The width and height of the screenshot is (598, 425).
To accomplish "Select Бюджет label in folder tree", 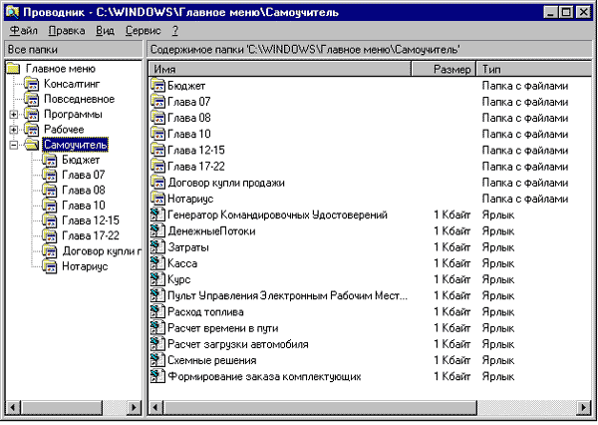I will [x=81, y=160].
